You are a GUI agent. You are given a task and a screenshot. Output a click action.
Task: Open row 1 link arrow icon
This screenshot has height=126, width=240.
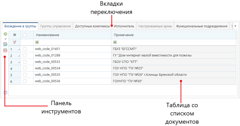19,49
